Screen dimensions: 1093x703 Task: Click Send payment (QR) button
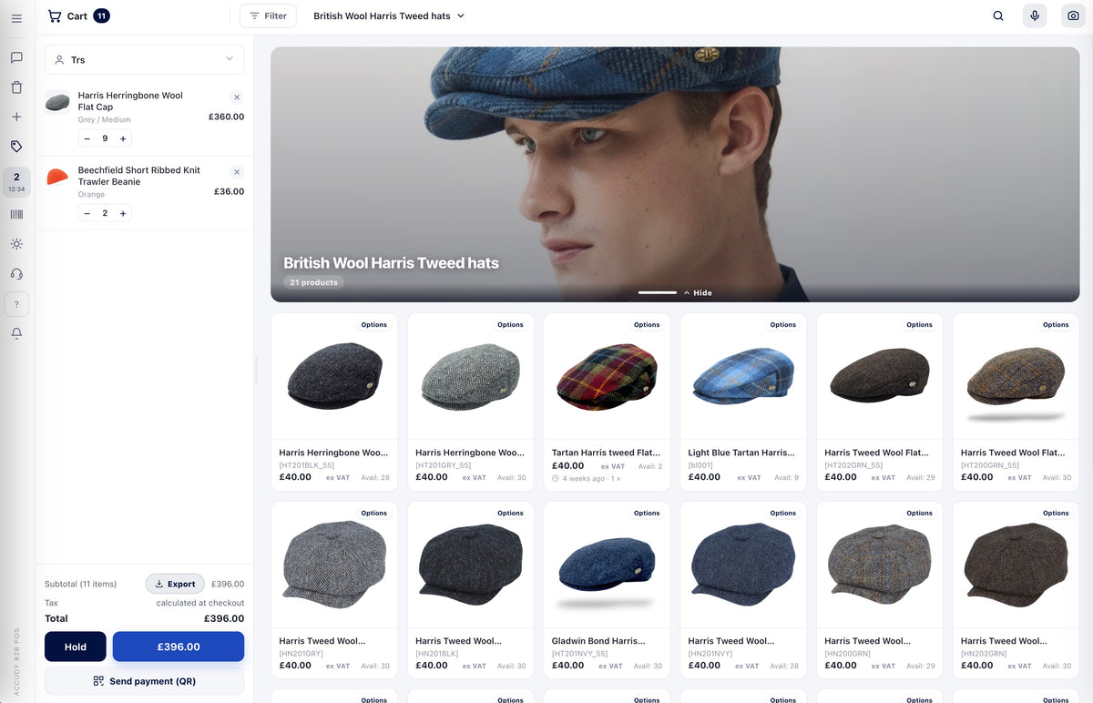pos(144,681)
